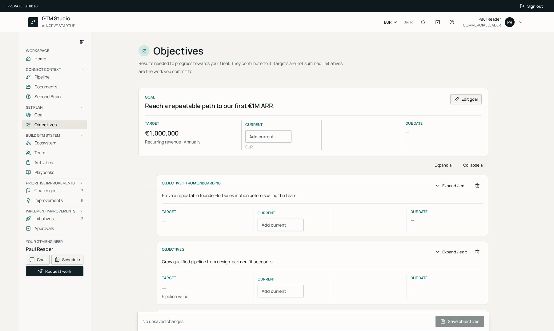Click Expand all objectives
This screenshot has height=331, width=554.
444,165
